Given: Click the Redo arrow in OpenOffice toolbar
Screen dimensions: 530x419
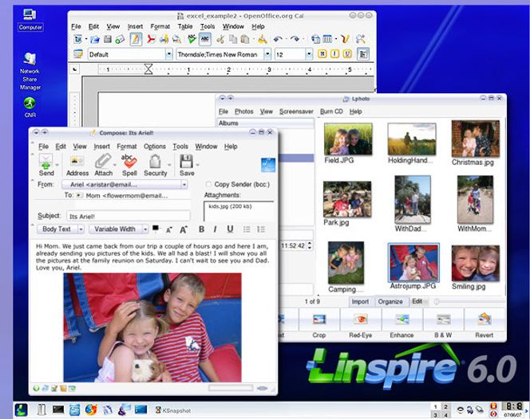Looking at the screenshot, I should point(295,39).
